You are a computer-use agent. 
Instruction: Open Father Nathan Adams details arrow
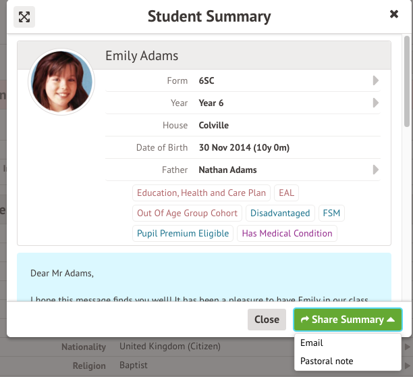[376, 170]
